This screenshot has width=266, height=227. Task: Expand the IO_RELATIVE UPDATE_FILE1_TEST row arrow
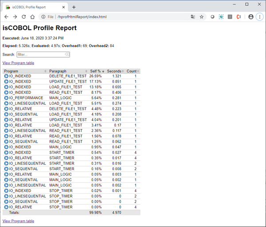click(x=6, y=119)
